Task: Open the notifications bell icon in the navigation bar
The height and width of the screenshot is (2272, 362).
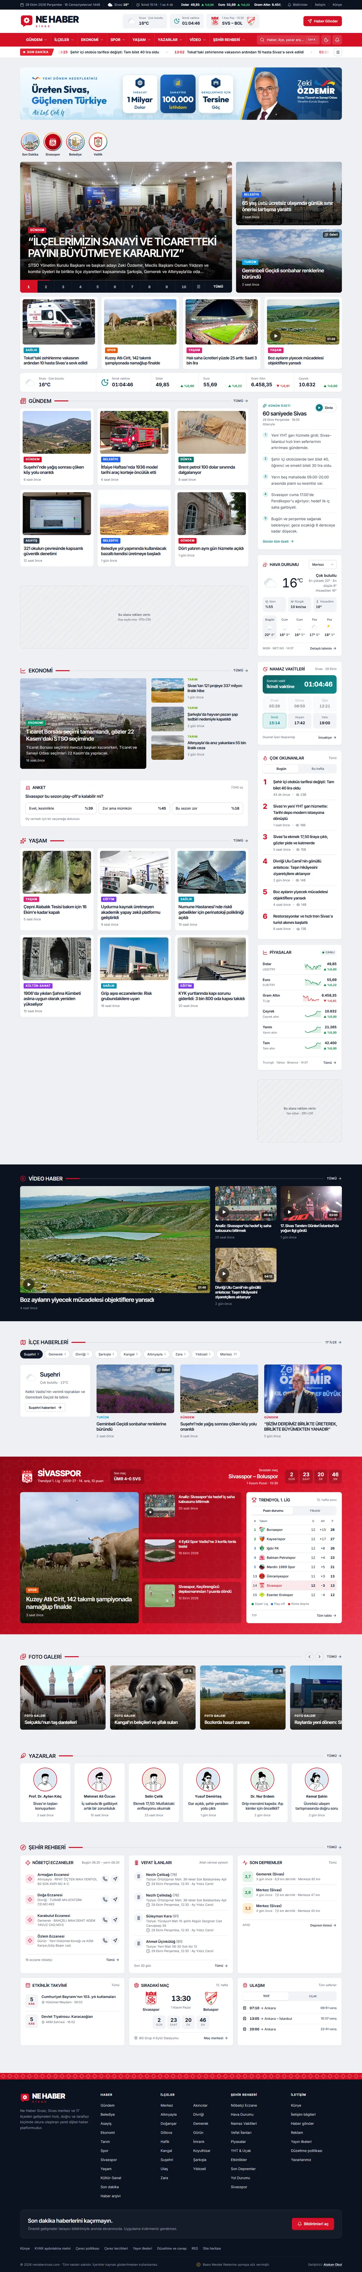Action: click(x=336, y=40)
